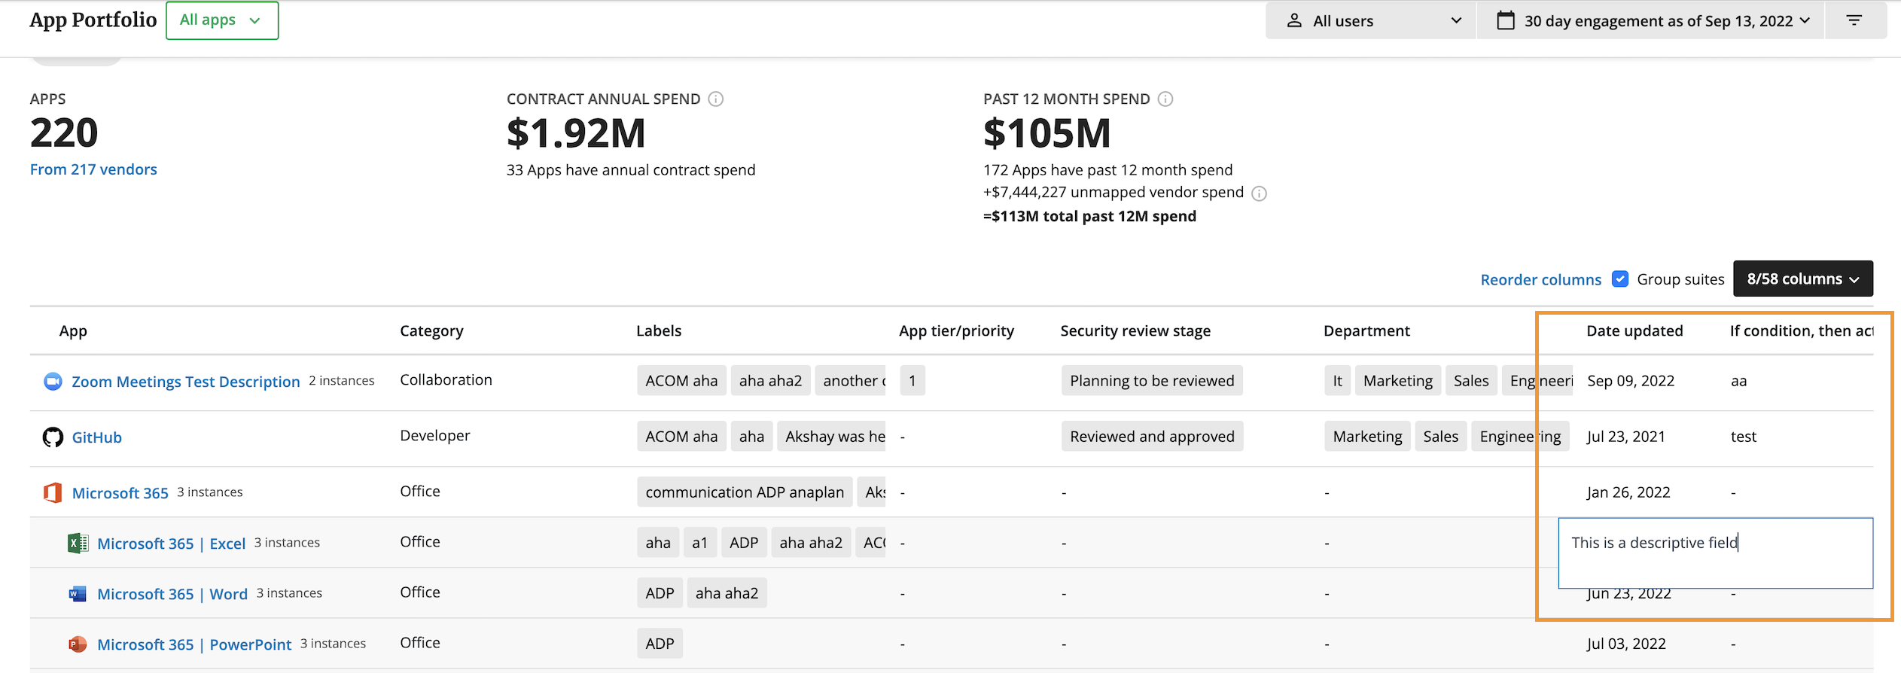Click the Security review stage column header

click(1135, 330)
